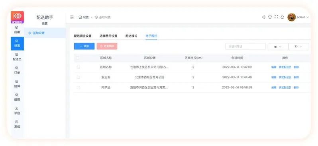318x146 pixels.
Task: Open the 系统 sidebar section
Action: point(17,125)
